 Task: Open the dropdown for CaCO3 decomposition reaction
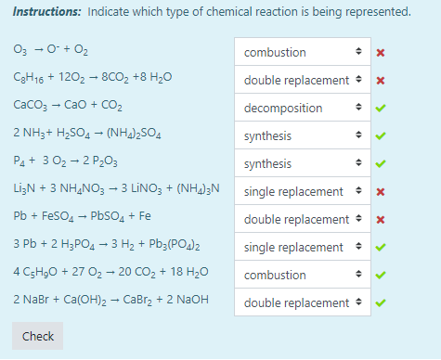[x=303, y=108]
